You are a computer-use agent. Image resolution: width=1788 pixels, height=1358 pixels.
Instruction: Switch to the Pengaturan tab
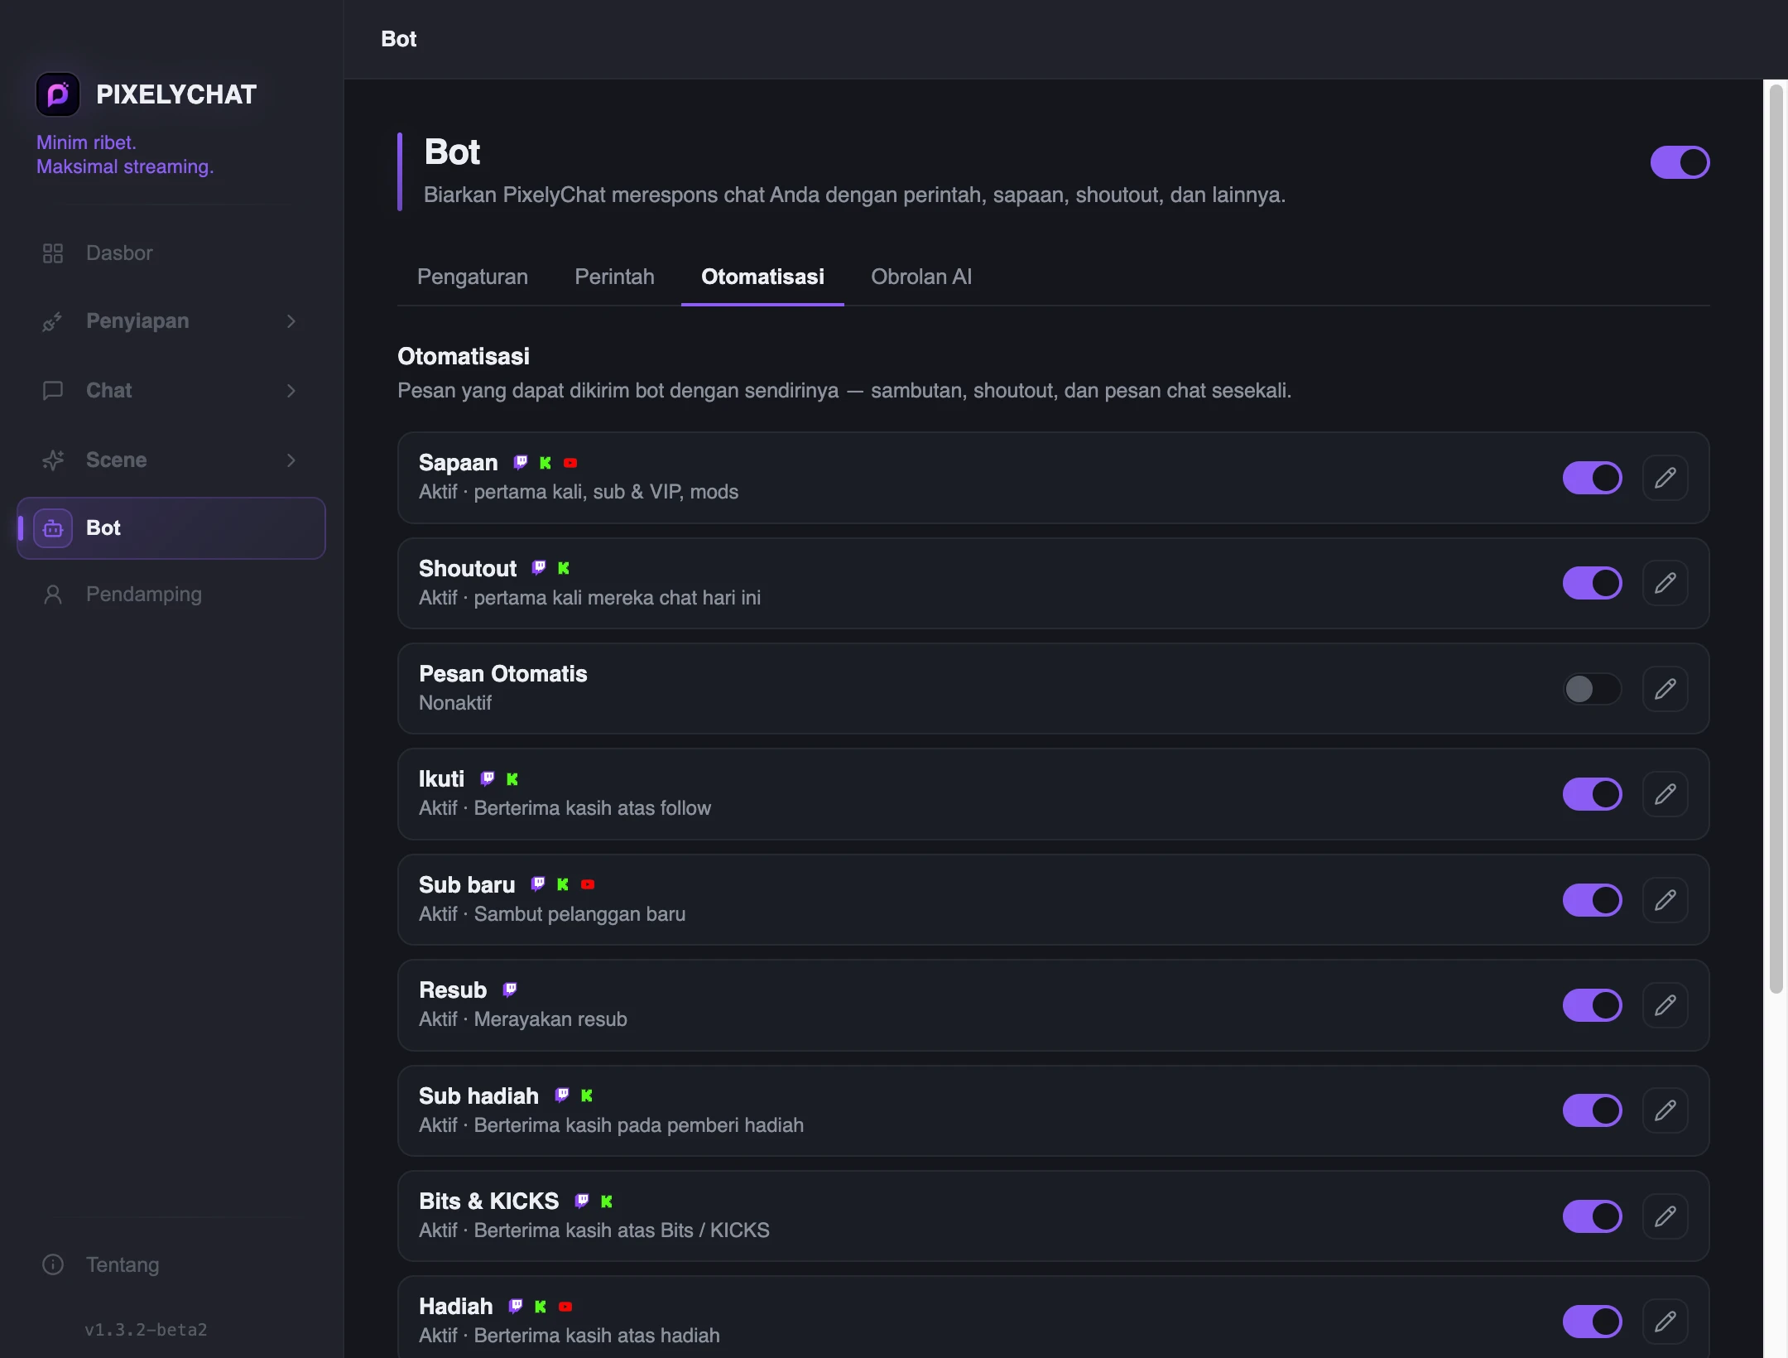(x=473, y=277)
